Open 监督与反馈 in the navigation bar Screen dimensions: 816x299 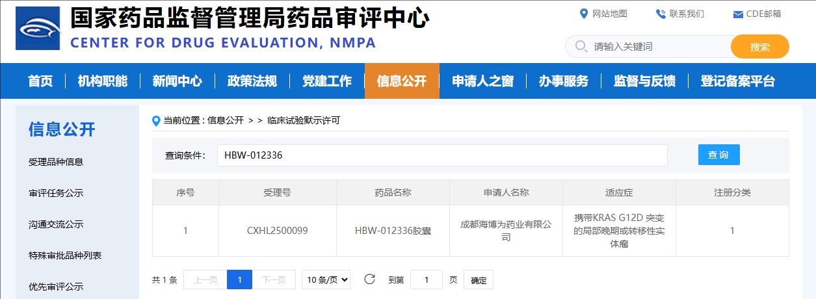(x=644, y=81)
